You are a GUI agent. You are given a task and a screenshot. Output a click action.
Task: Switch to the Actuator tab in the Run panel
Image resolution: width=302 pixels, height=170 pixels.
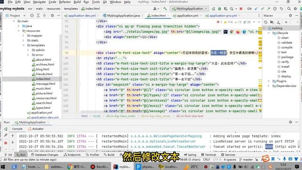click(36, 129)
